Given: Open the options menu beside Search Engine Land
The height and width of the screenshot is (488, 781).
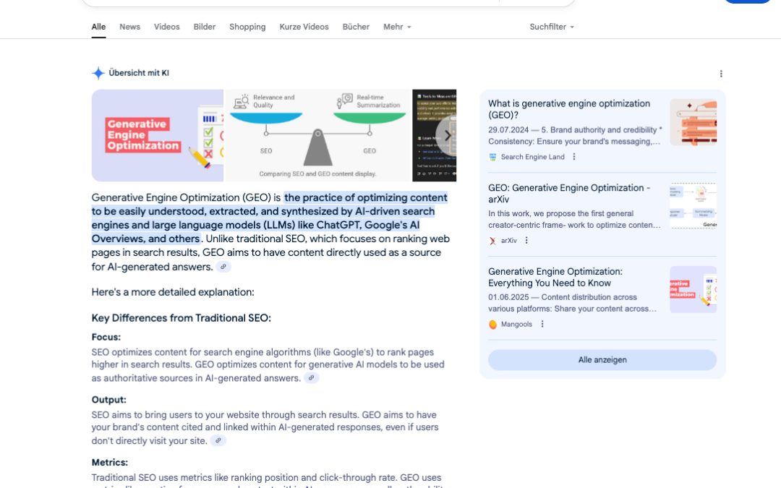Looking at the screenshot, I should pyautogui.click(x=574, y=157).
